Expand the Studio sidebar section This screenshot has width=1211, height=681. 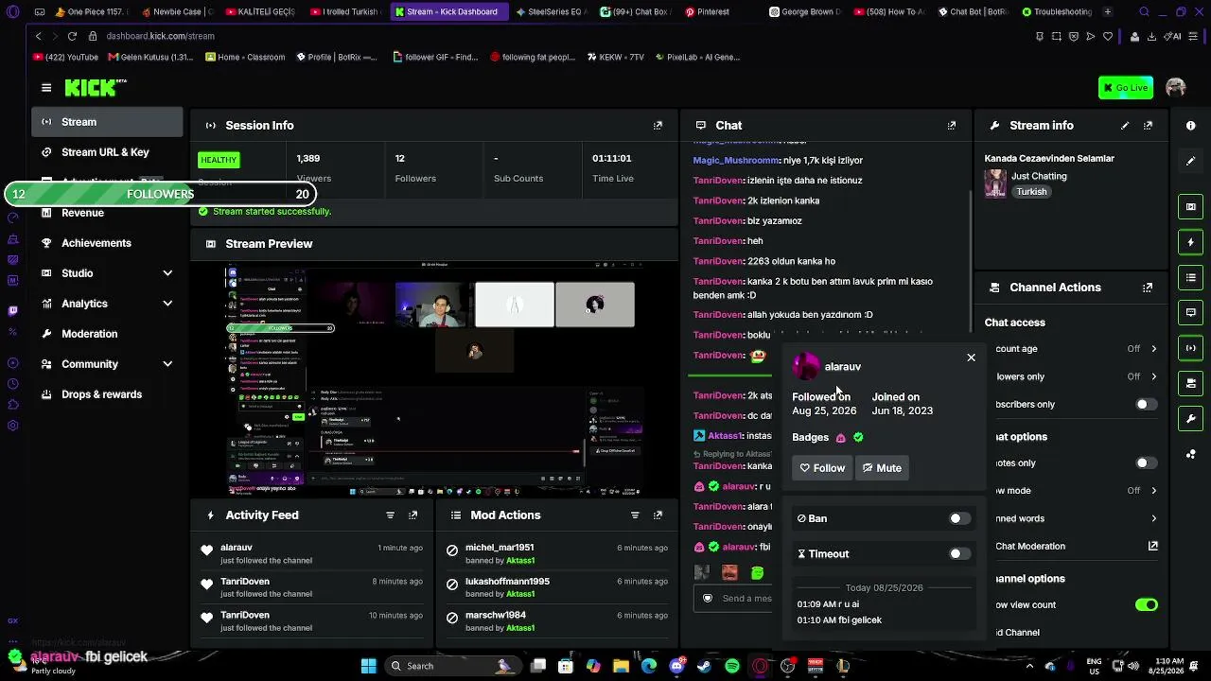click(x=167, y=273)
